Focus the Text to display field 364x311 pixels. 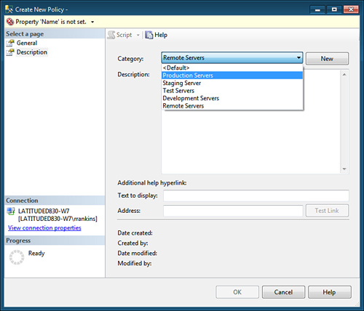tap(256, 195)
